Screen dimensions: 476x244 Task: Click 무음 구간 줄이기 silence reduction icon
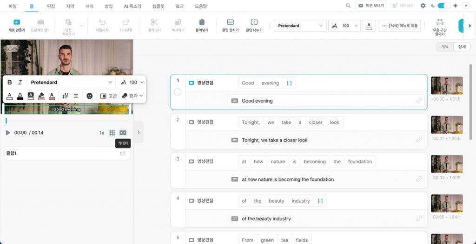439,23
